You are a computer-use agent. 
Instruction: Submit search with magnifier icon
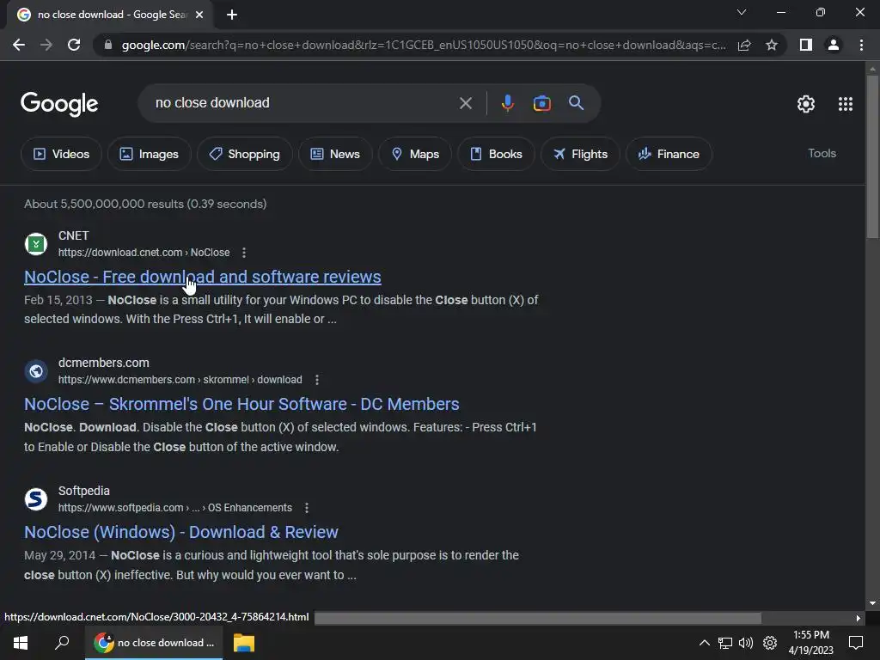click(x=576, y=103)
